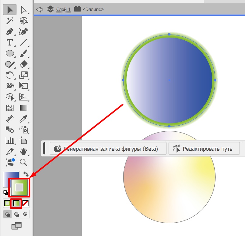
Task: Click Редактировать путь button
Action: [204, 148]
